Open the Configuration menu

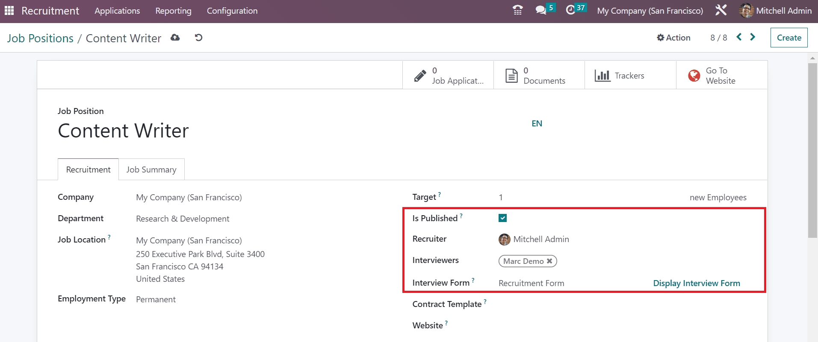tap(232, 11)
